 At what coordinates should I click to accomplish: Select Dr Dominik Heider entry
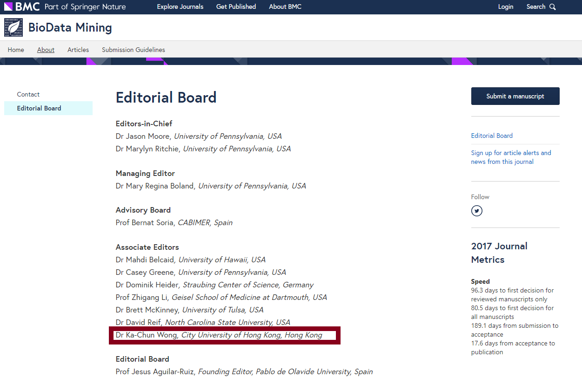pos(214,285)
